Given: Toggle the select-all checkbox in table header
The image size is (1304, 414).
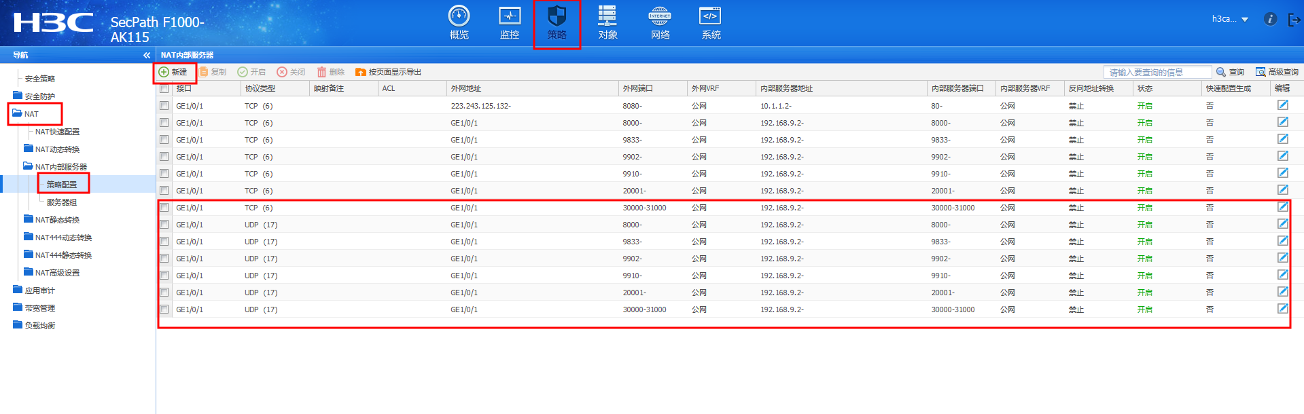Looking at the screenshot, I should (x=164, y=88).
